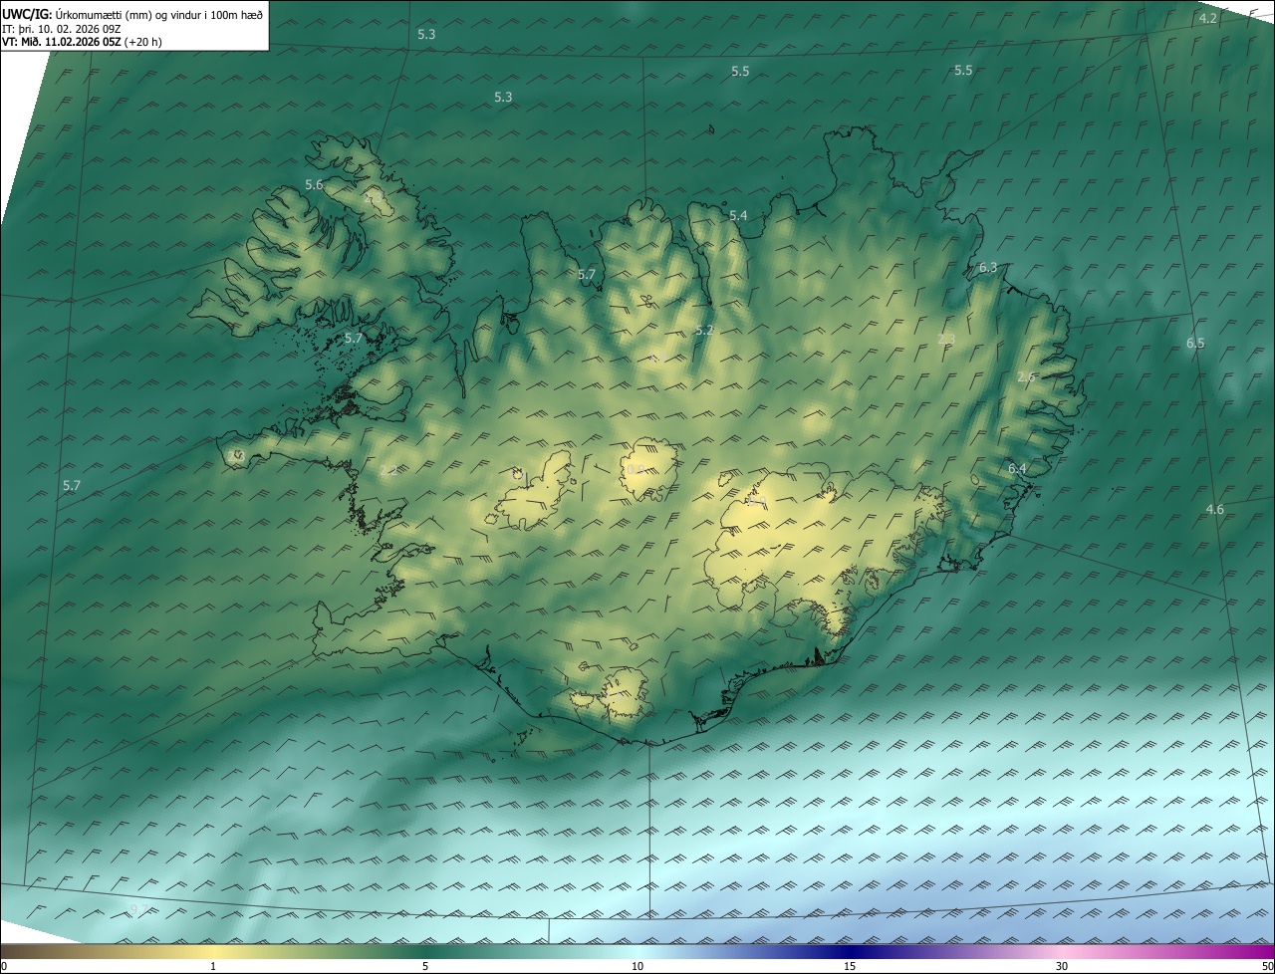Click the 4.2 value label on the map

tap(1207, 19)
